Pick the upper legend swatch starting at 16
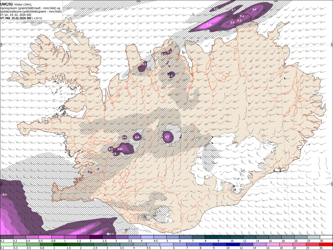 [275, 237]
